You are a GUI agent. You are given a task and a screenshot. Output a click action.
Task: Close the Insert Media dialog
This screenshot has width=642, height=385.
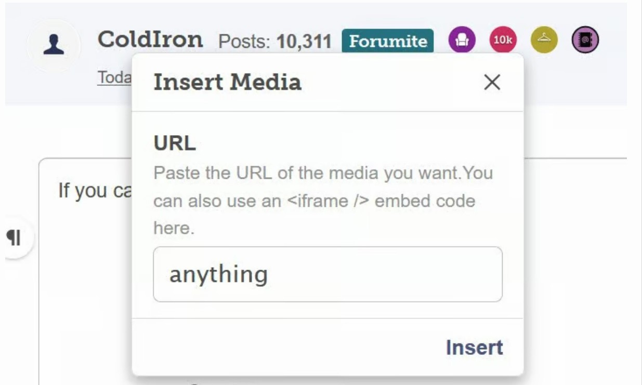pos(492,82)
